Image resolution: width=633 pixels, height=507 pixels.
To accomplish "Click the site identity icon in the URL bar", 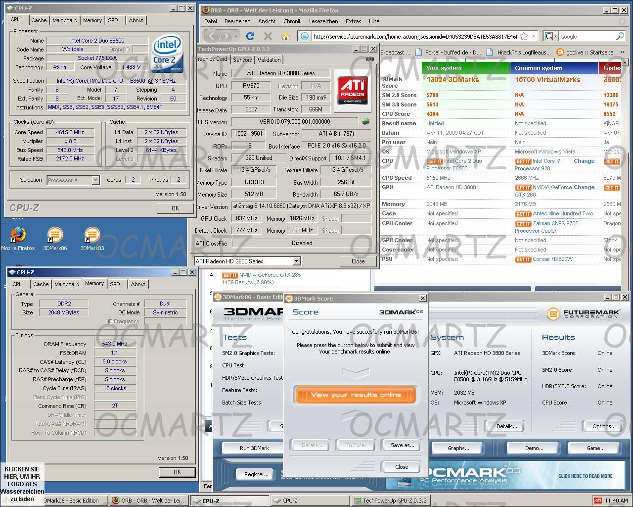I will (x=305, y=36).
